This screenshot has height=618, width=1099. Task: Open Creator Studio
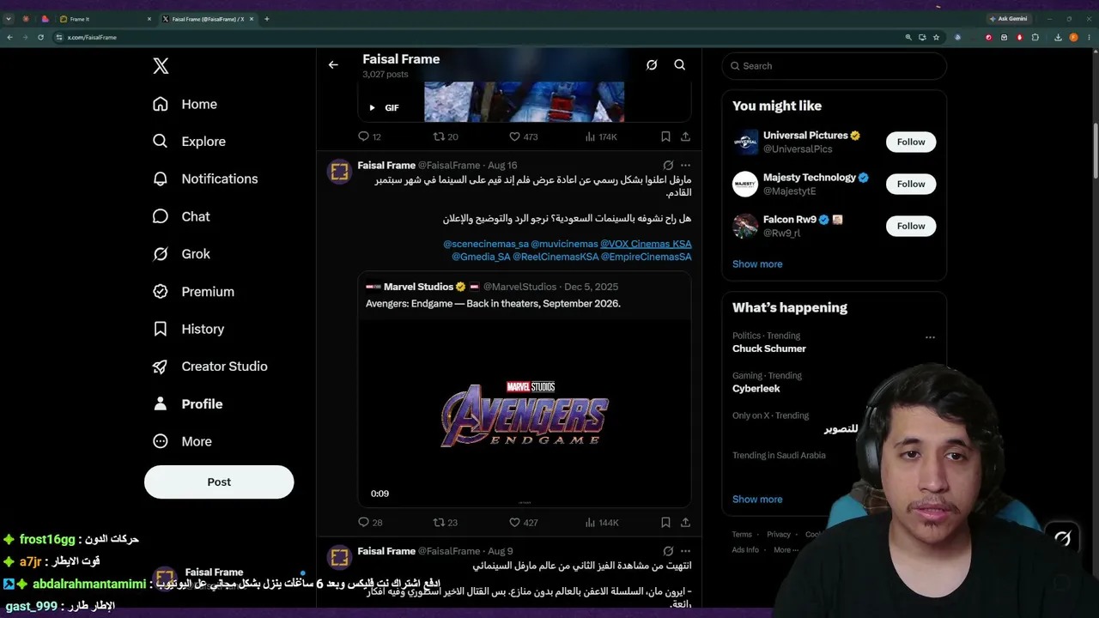[x=209, y=367]
